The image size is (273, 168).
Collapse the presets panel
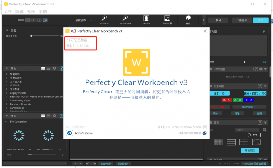click(7, 68)
